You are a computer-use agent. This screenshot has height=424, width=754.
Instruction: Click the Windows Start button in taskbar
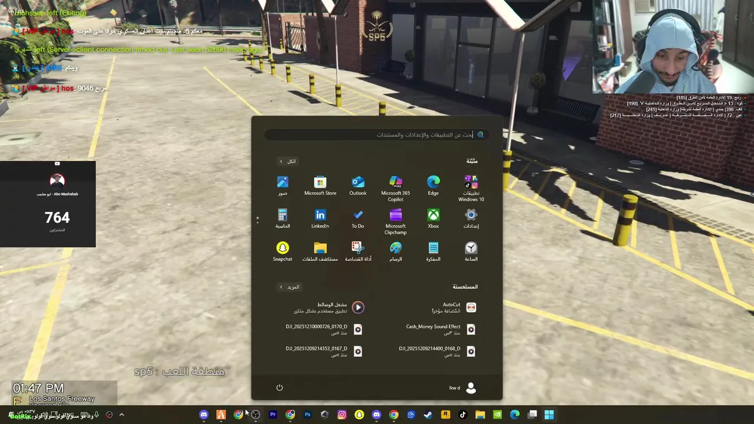pyautogui.click(x=549, y=415)
